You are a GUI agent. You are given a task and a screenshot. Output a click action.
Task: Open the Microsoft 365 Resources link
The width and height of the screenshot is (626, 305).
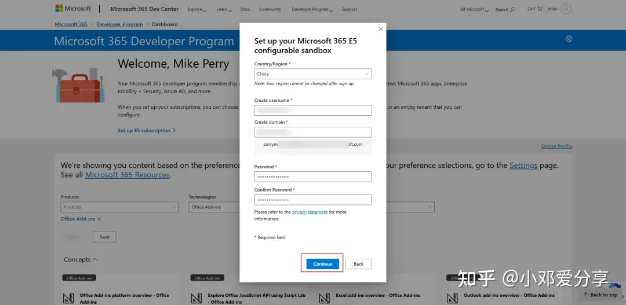tap(128, 175)
